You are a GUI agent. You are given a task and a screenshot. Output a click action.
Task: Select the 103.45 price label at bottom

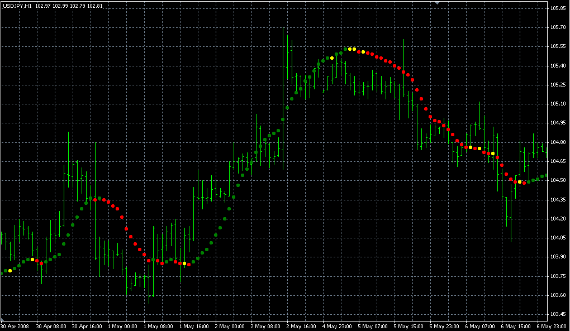pos(558,314)
